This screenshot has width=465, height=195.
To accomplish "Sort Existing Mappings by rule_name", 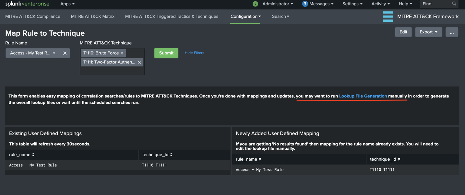I will (22, 155).
